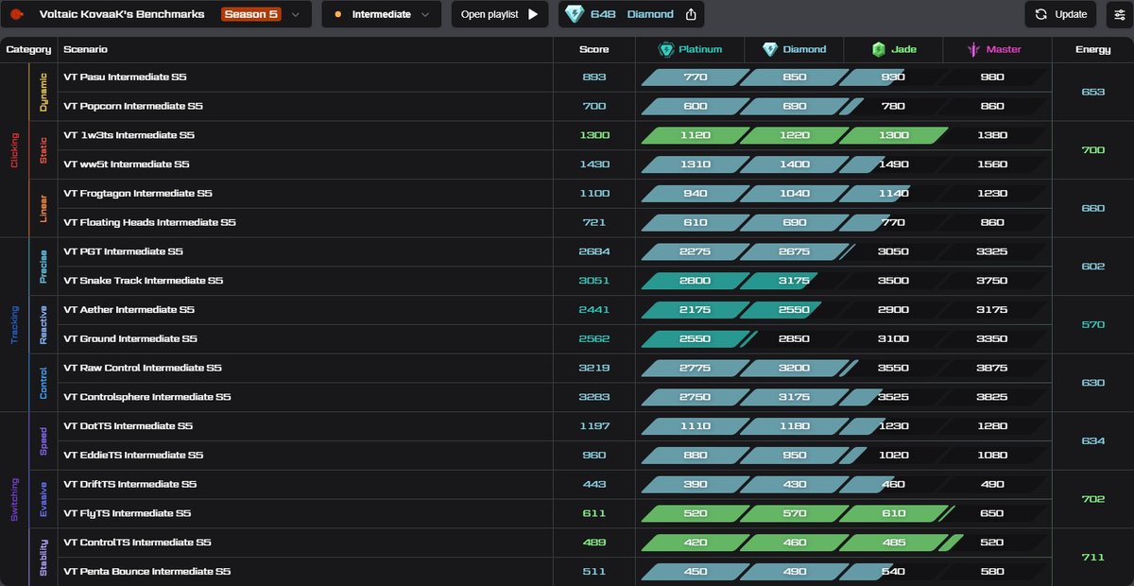Viewport: 1134px width, 586px height.
Task: Select VT DriftTS Intermediate S5 scenario
Action: tap(130, 484)
